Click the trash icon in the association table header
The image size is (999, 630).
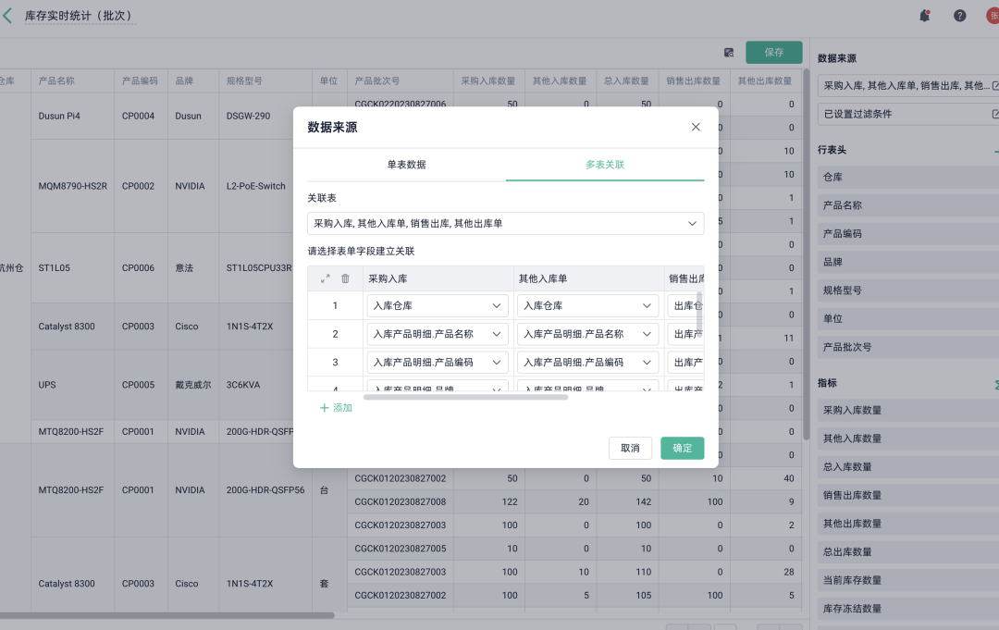coord(345,278)
